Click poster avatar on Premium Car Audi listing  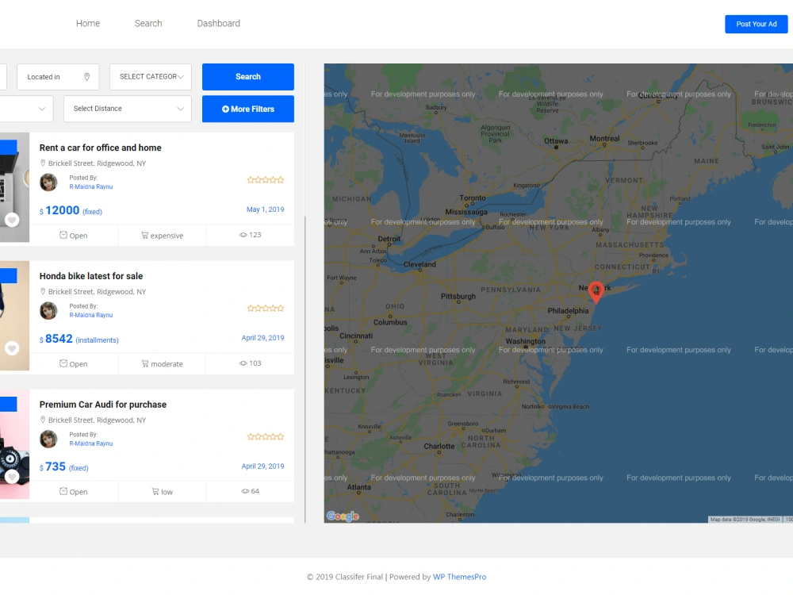tap(48, 440)
